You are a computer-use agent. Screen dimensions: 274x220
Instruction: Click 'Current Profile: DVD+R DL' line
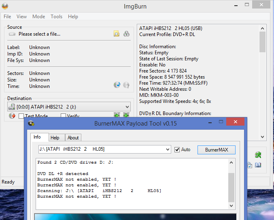pyautogui.click(x=167, y=34)
